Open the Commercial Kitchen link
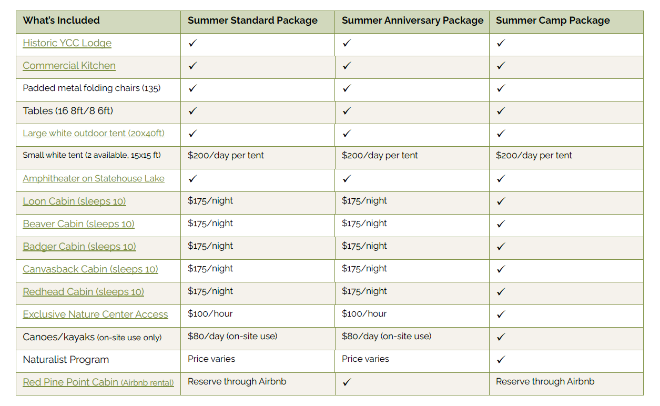Screen dimensions: 660x406 [69, 66]
